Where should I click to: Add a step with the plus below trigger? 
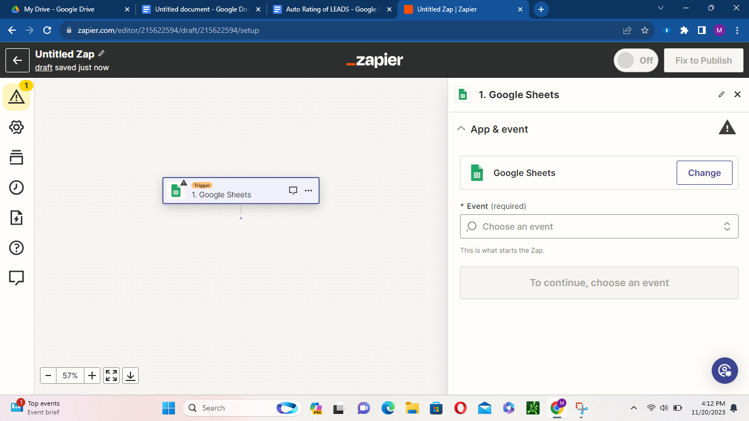(x=241, y=218)
